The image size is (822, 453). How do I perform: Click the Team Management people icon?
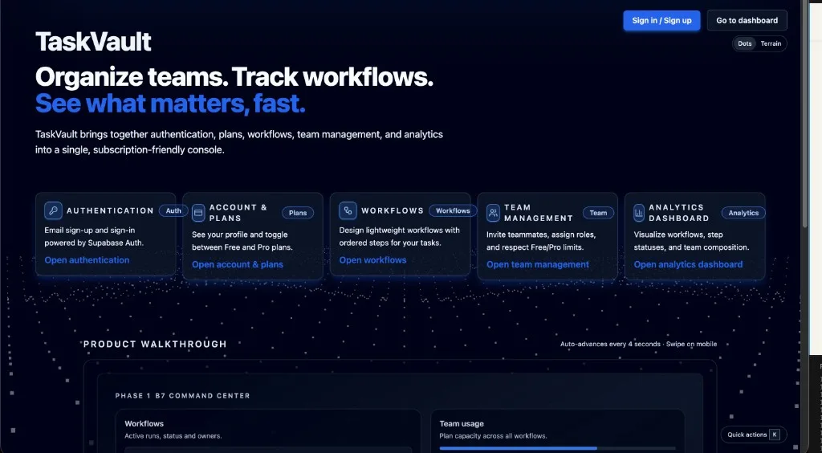pyautogui.click(x=494, y=212)
